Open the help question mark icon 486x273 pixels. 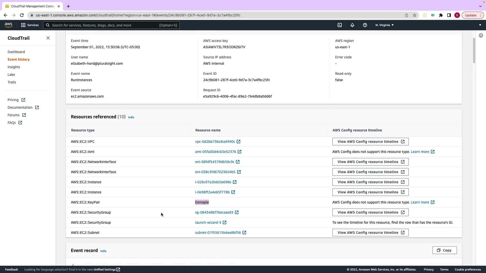[365, 25]
